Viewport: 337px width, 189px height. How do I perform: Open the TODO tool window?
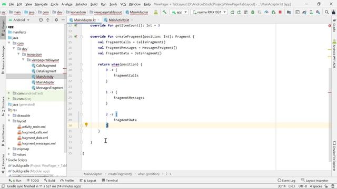tap(33, 181)
